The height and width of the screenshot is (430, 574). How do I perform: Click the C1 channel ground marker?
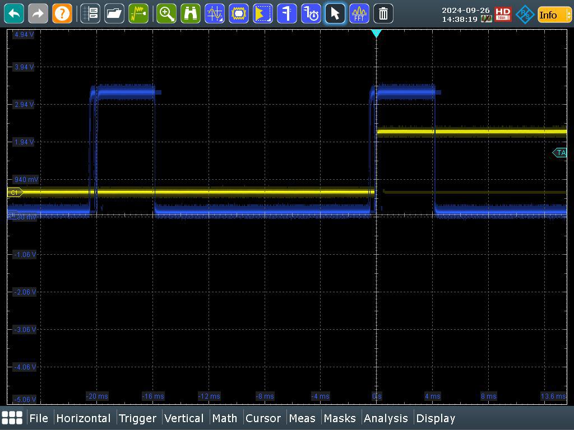pos(15,193)
